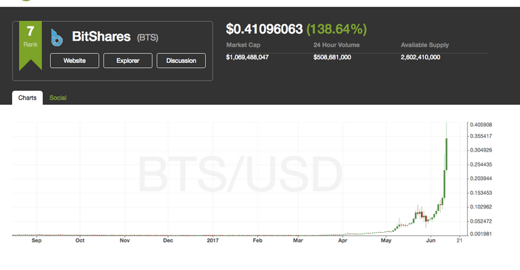Click the (BTS) ticker symbol text
The height and width of the screenshot is (270, 520).
(x=148, y=37)
